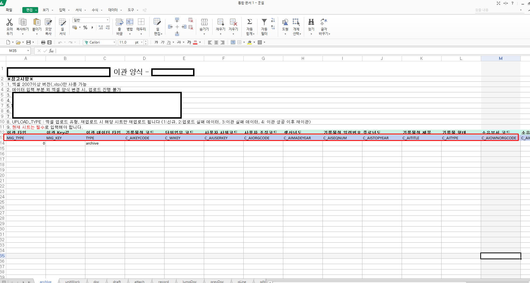Open Cell Edit (셀 편집) icon
This screenshot has height=283, width=530.
pyautogui.click(x=157, y=22)
